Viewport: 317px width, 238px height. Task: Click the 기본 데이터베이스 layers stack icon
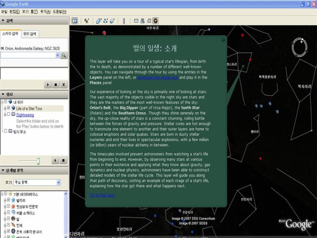10,194
